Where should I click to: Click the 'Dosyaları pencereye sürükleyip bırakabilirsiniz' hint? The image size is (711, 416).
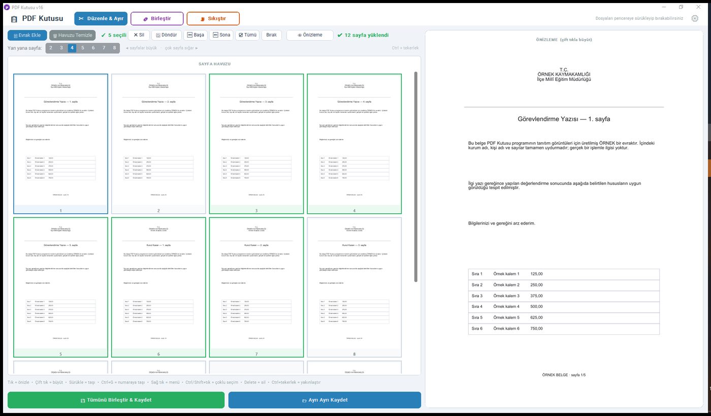639,18
